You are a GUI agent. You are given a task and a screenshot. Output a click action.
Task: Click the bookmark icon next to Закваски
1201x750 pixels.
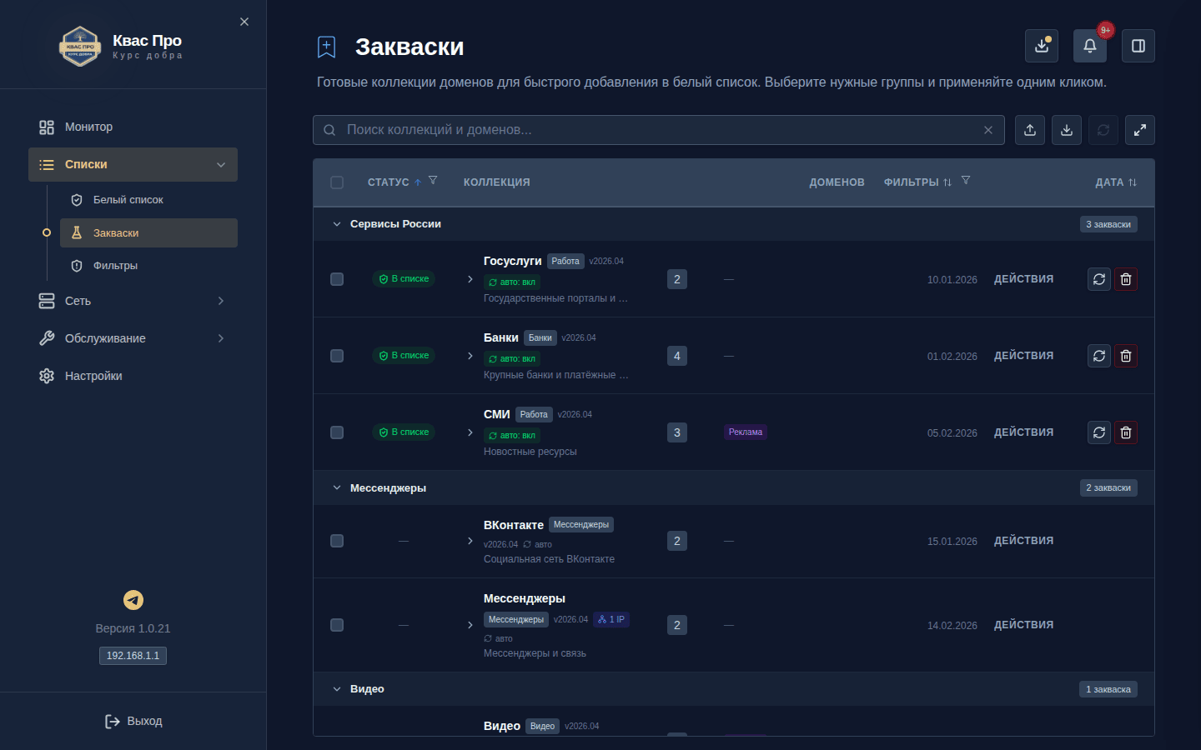point(327,47)
